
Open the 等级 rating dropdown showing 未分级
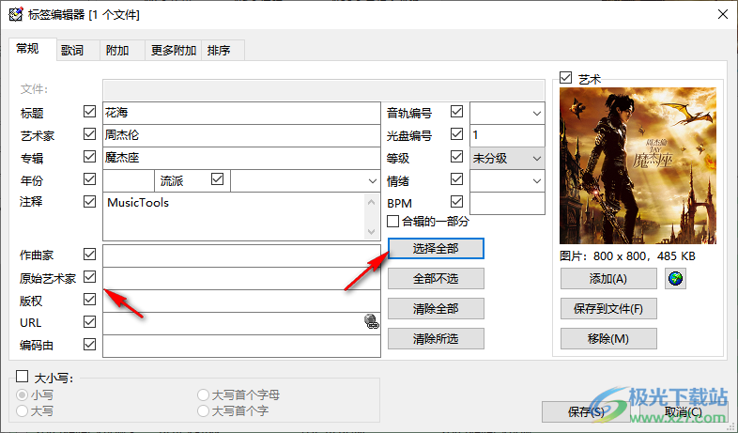507,159
